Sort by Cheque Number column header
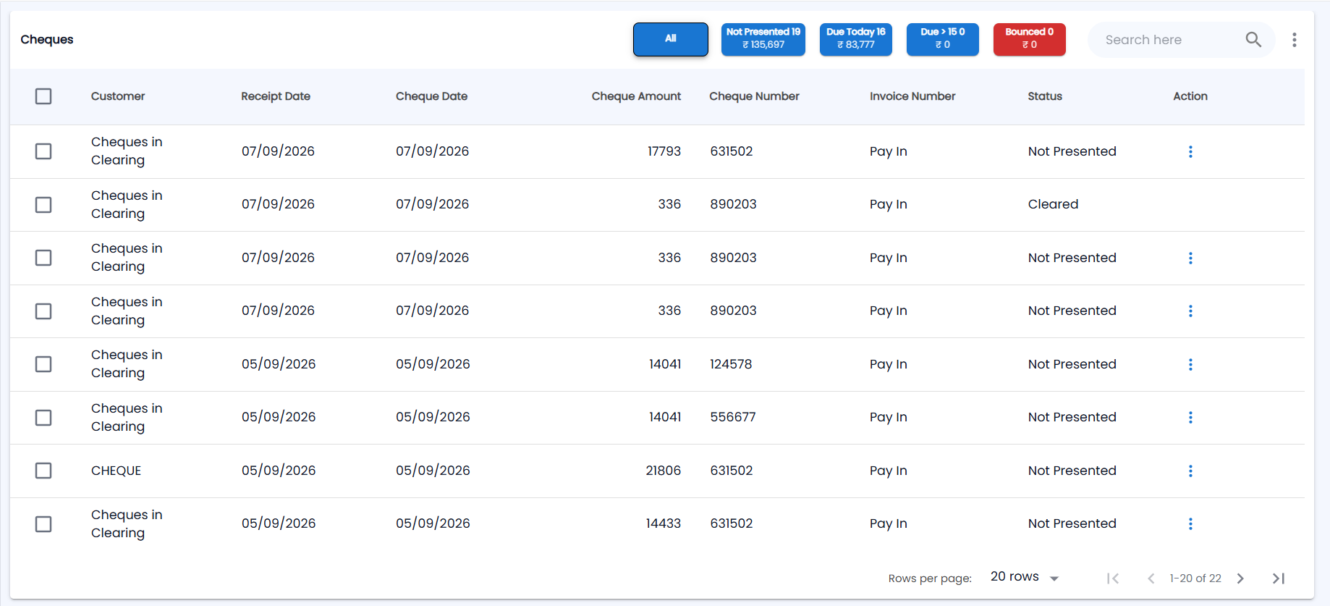1330x606 pixels. click(754, 96)
